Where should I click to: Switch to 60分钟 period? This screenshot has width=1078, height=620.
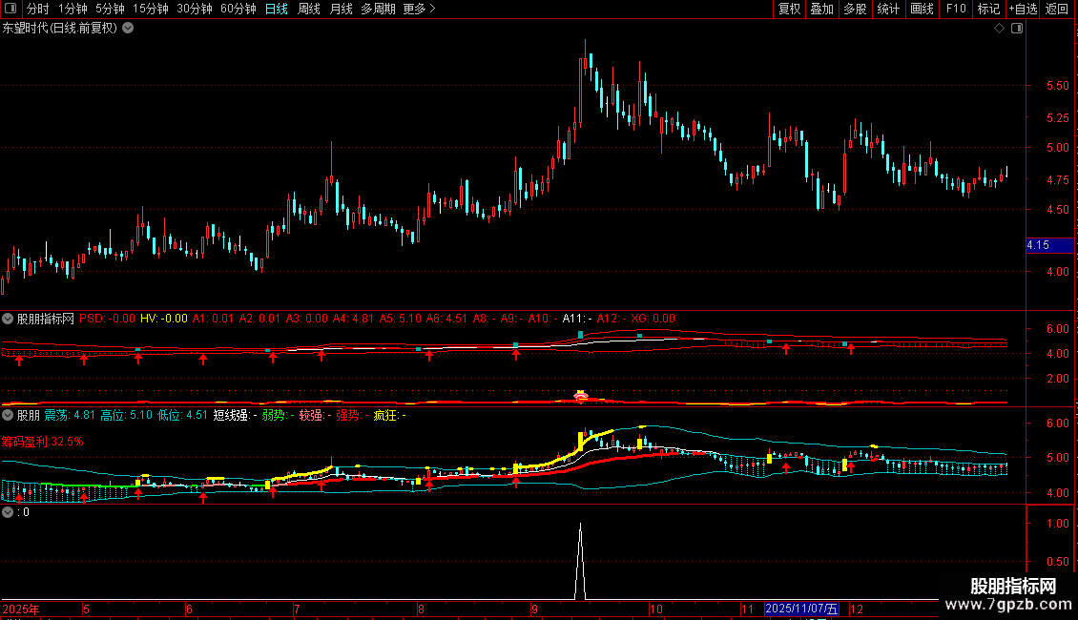click(x=238, y=9)
